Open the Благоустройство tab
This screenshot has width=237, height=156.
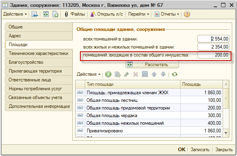click(39, 62)
